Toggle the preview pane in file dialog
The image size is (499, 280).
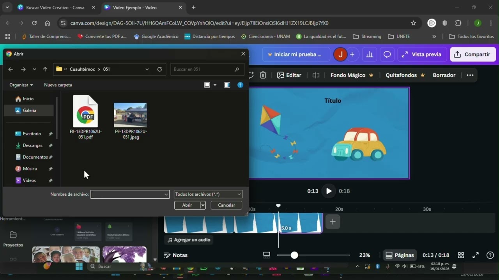[227, 85]
